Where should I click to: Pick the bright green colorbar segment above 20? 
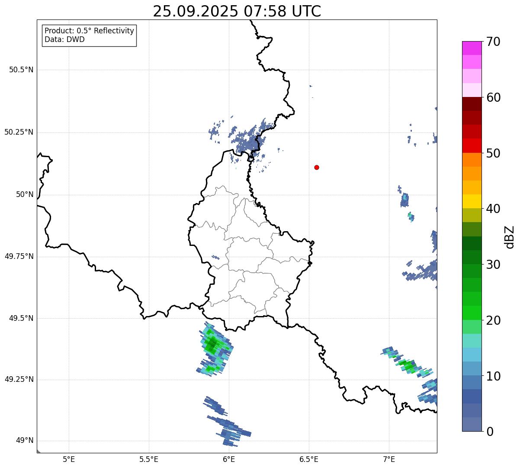472,313
